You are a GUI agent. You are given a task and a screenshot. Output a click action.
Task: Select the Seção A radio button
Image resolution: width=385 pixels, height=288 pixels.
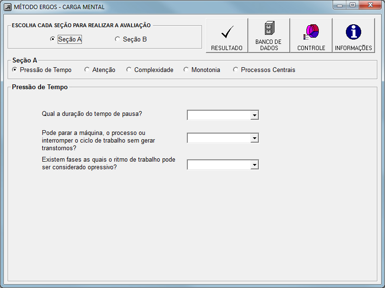66,39
